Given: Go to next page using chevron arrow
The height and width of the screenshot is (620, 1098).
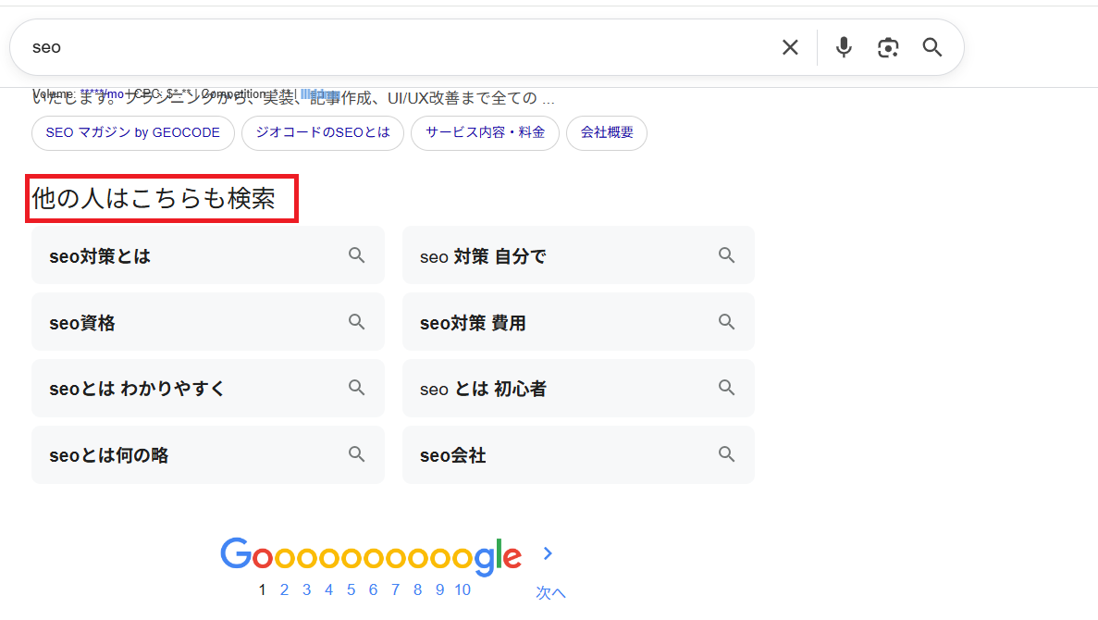Looking at the screenshot, I should pyautogui.click(x=548, y=553).
